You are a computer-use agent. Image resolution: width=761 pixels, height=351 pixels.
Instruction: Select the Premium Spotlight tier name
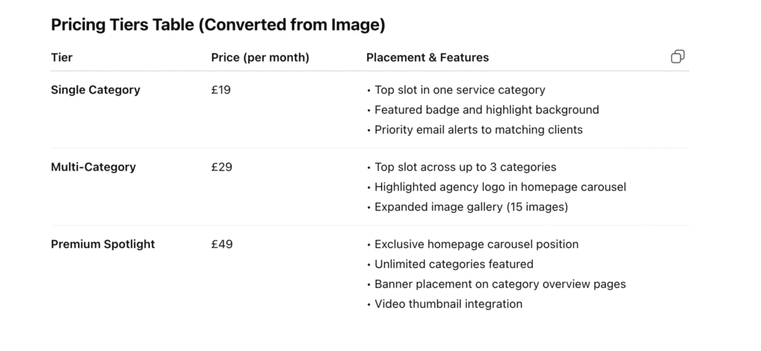tap(103, 244)
